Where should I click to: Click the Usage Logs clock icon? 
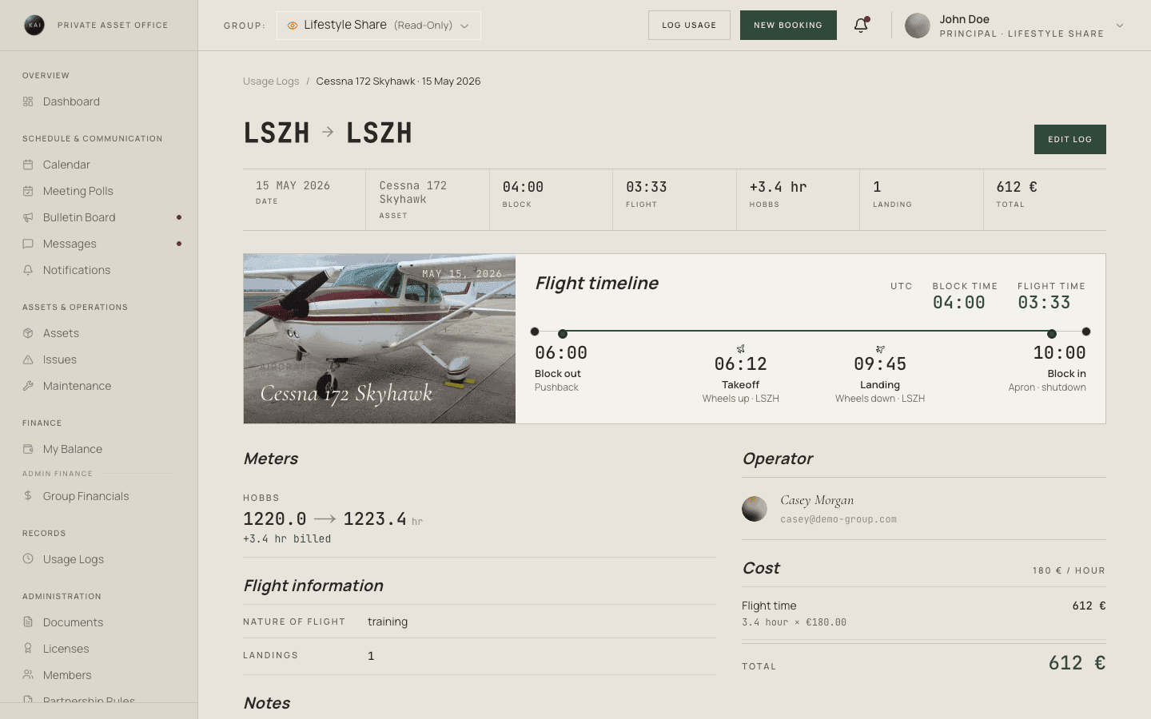[28, 559]
